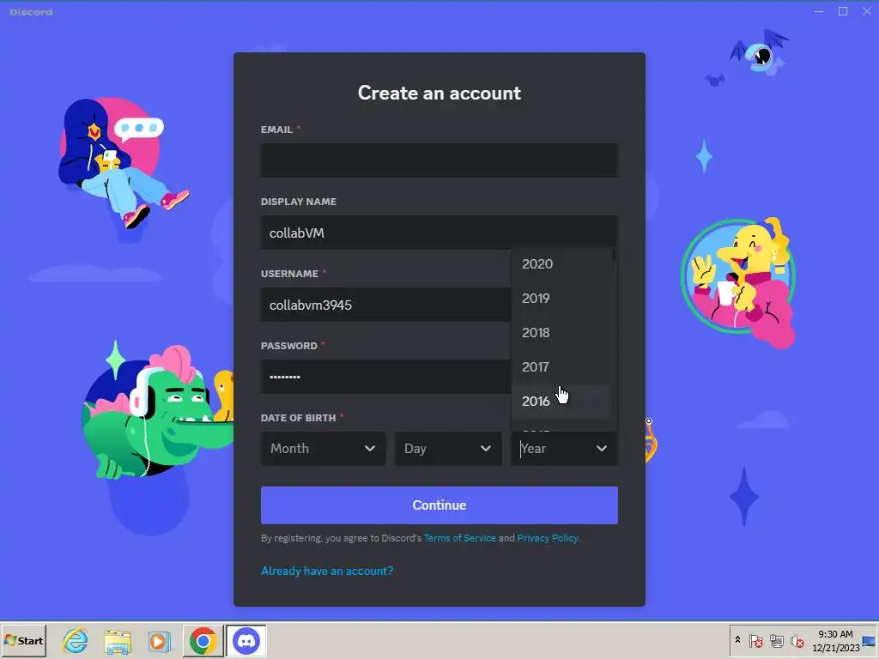Click the Password input field
The height and width of the screenshot is (659, 879).
385,377
